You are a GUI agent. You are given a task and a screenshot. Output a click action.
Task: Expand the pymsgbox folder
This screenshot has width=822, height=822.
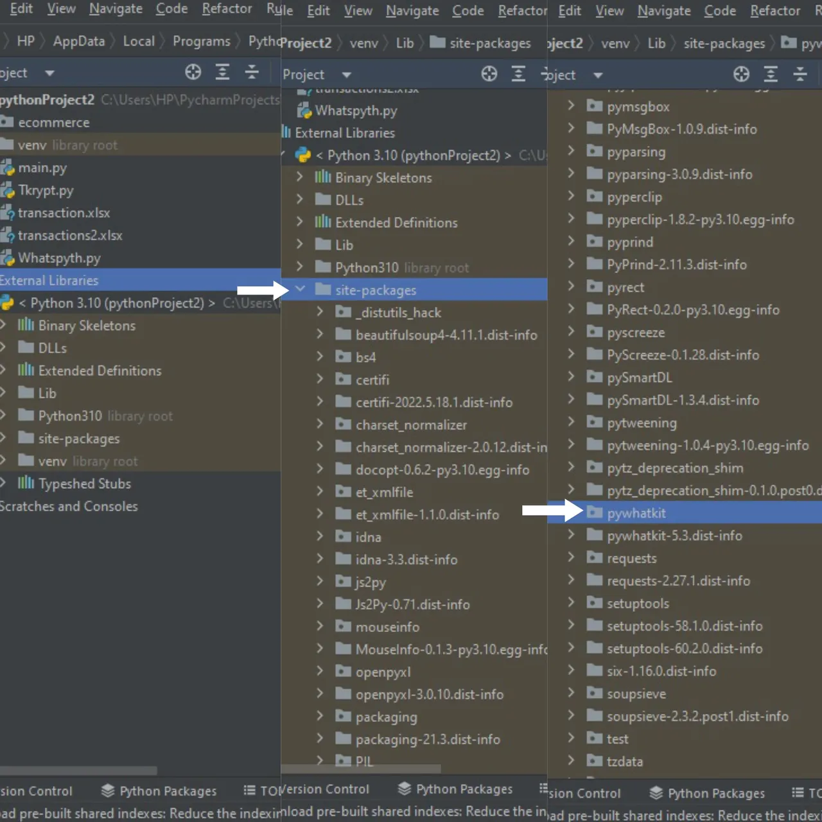pyautogui.click(x=571, y=105)
